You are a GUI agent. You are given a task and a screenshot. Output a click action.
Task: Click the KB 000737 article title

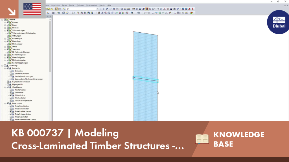[x=98, y=139]
